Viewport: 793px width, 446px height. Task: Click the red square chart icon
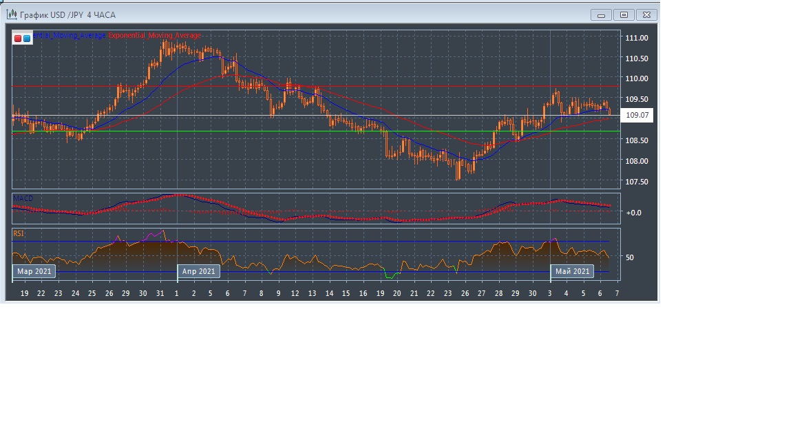(18, 39)
